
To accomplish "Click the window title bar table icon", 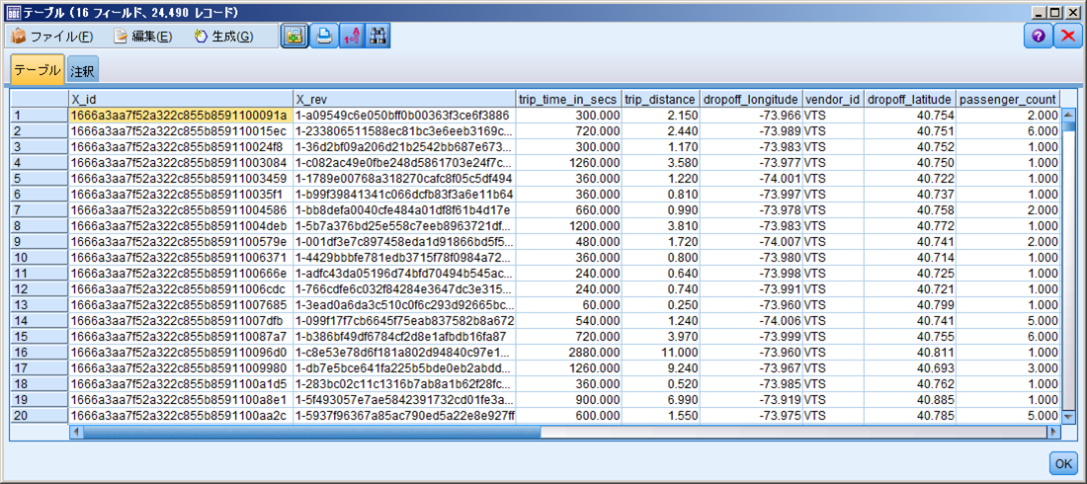I will click(14, 13).
